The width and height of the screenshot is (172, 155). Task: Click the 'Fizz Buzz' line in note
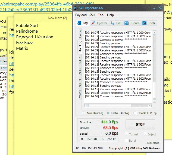pos(24,43)
